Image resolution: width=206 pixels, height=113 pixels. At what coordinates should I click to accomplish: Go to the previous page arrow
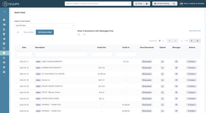(175, 41)
